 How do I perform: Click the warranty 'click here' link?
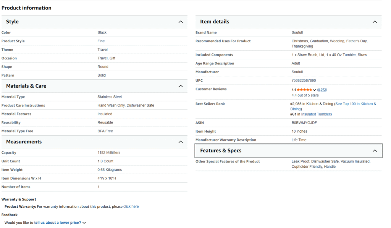(x=131, y=207)
